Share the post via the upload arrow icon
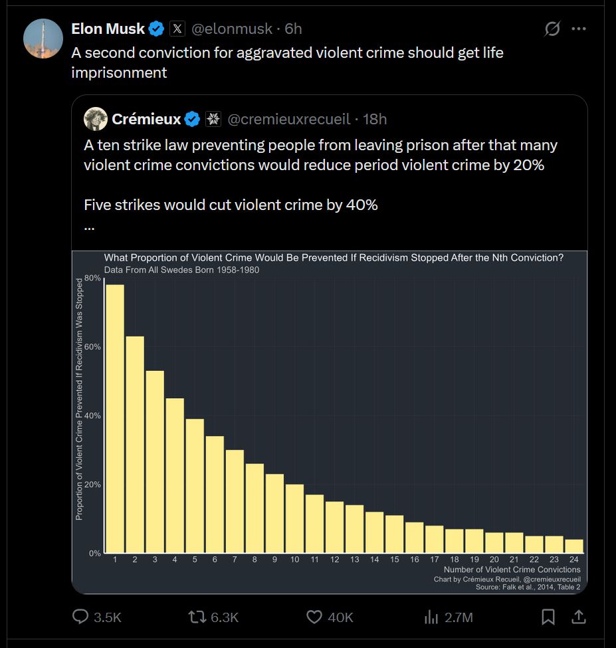The height and width of the screenshot is (648, 616). pyautogui.click(x=579, y=617)
